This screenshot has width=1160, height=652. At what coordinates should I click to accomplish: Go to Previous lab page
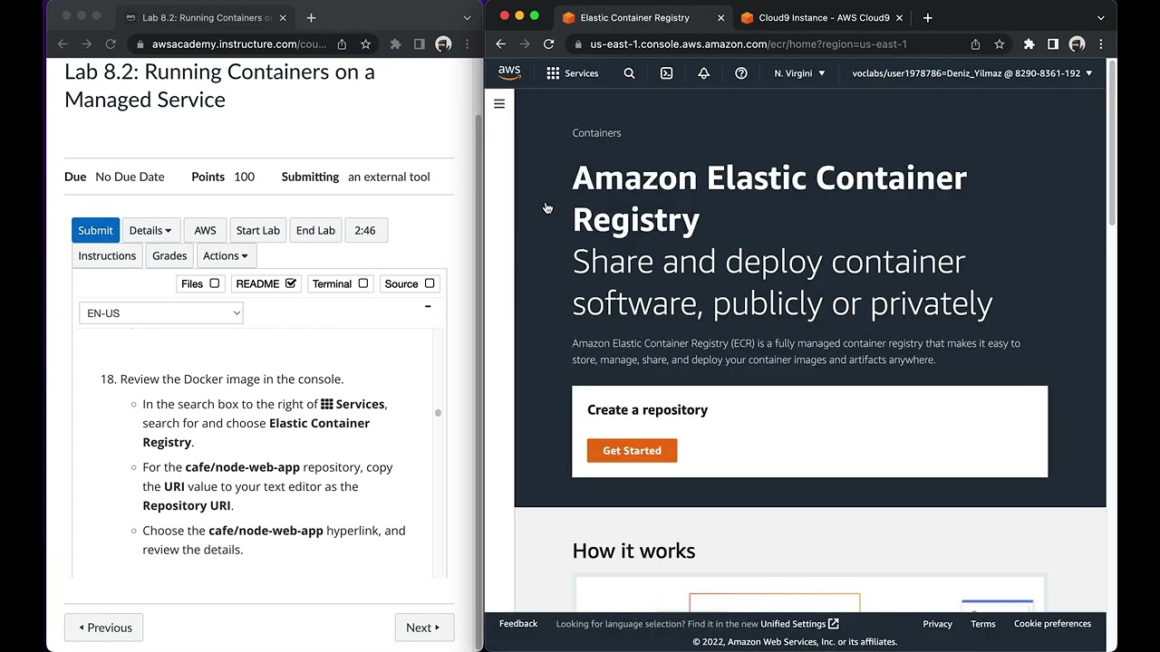[x=103, y=628]
